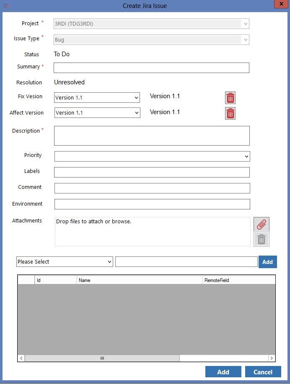Expand the Fix Version combo box
The height and width of the screenshot is (384, 290).
97,97
